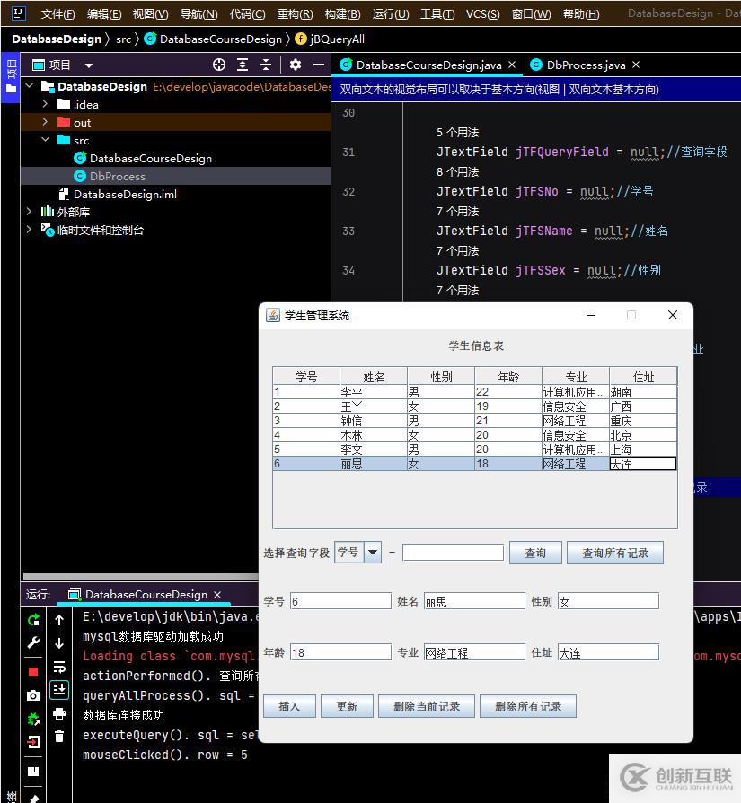Screen dimensions: 741x803
Task: Click the camera thread dump icon
Action: (33, 695)
